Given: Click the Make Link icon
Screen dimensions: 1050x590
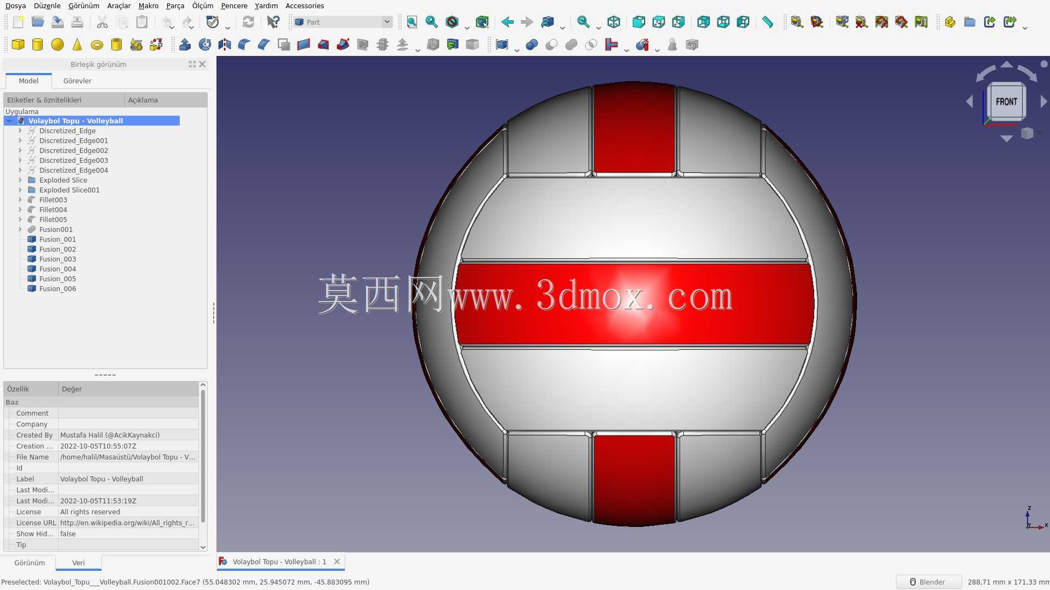Looking at the screenshot, I should [990, 22].
